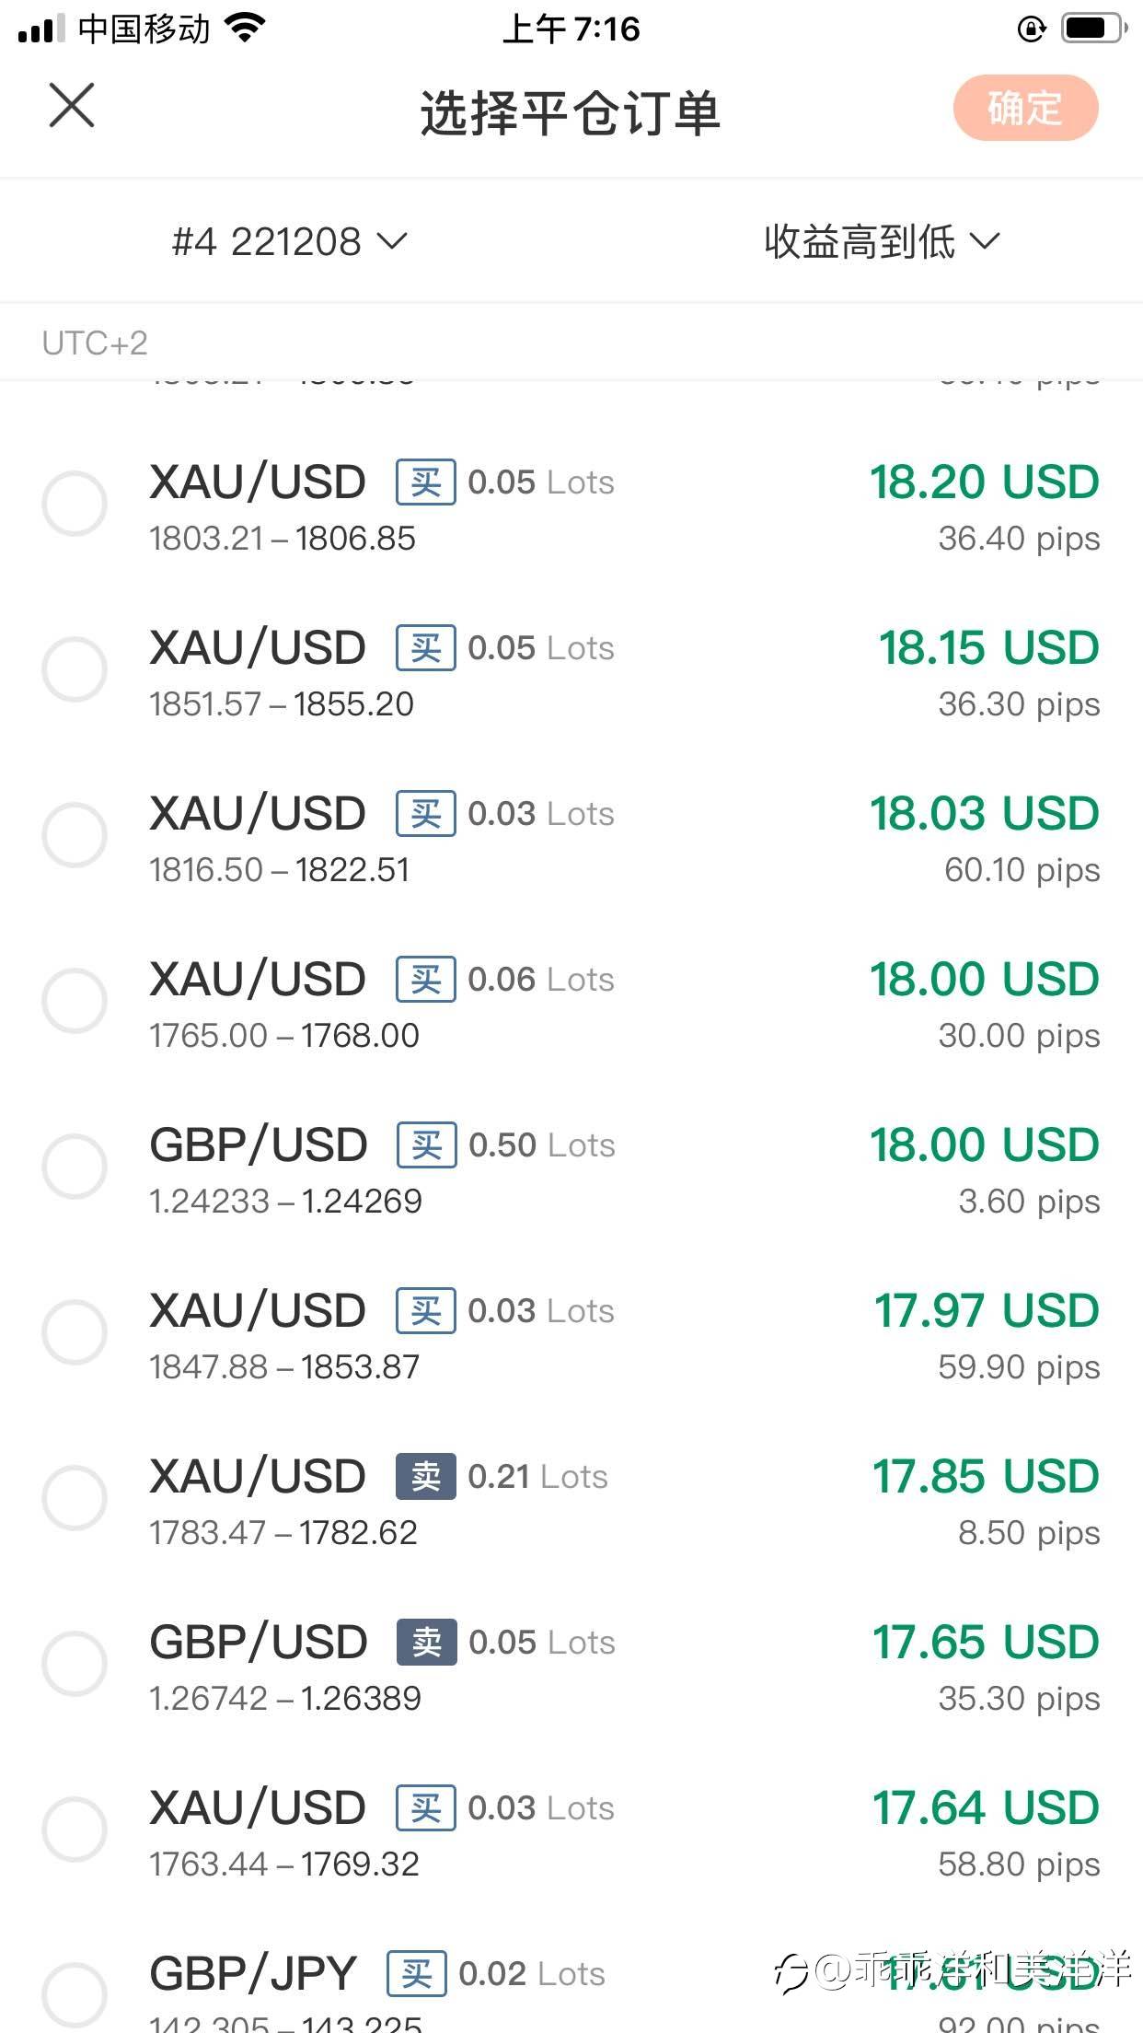Tap the UTC+2 timezone label
This screenshot has height=2033, width=1143.
point(95,343)
